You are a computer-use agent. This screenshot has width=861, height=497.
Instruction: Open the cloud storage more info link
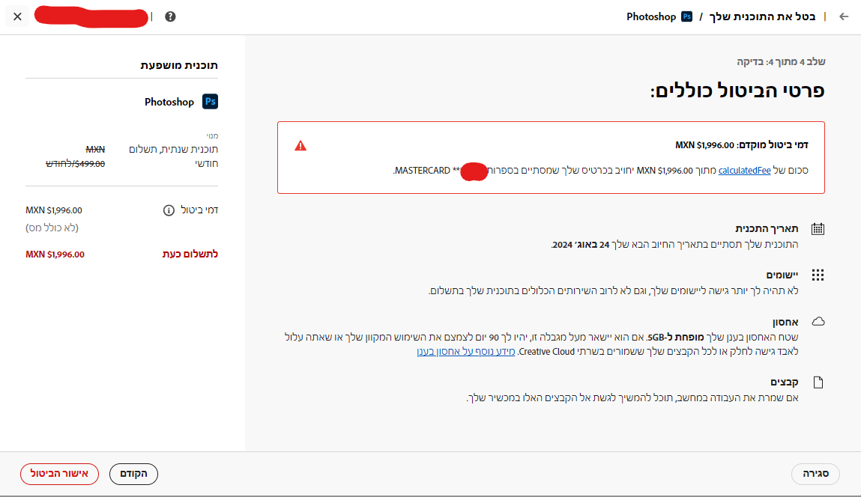(x=466, y=352)
